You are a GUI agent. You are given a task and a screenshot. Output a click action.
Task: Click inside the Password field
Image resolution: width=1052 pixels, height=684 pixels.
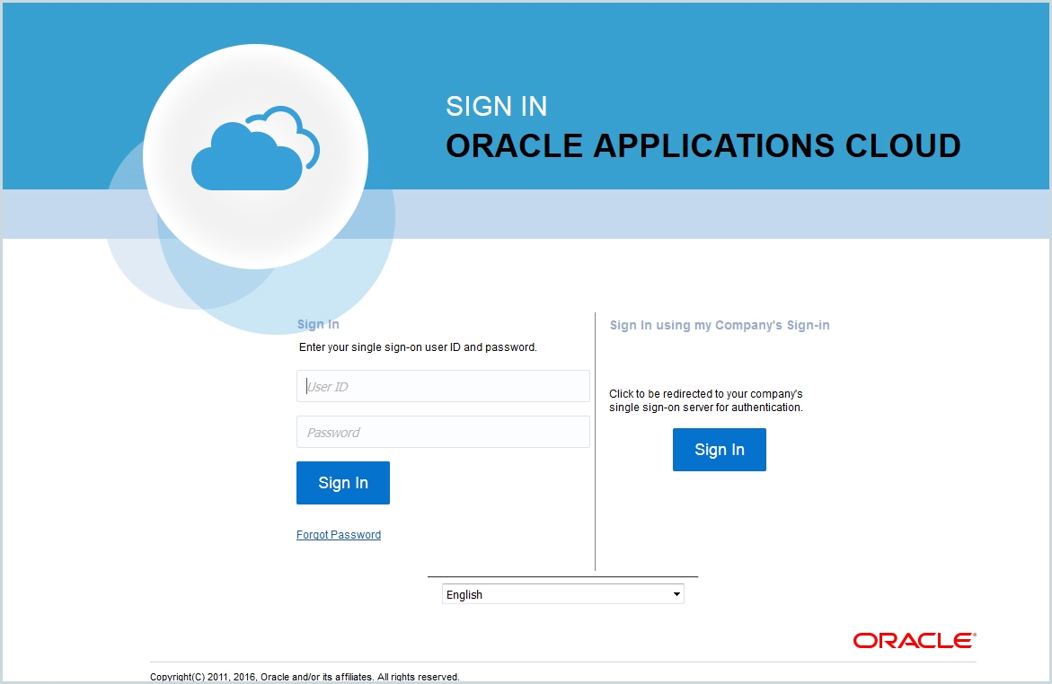click(x=443, y=432)
